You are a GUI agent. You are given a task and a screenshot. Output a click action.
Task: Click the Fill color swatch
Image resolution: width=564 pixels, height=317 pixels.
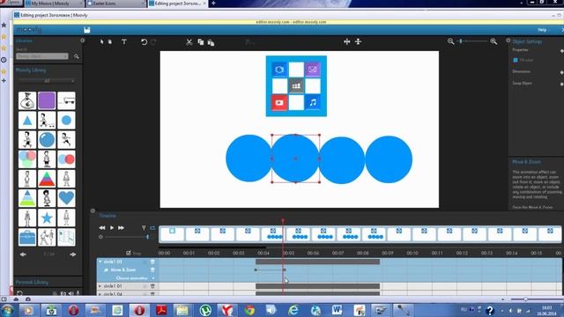point(515,60)
